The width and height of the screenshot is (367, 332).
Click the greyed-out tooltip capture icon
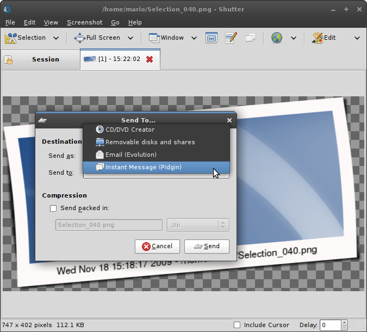251,38
